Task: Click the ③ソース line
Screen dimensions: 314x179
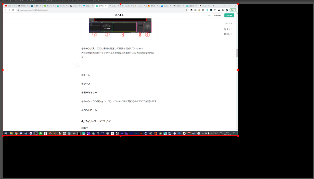Action: pos(86,84)
